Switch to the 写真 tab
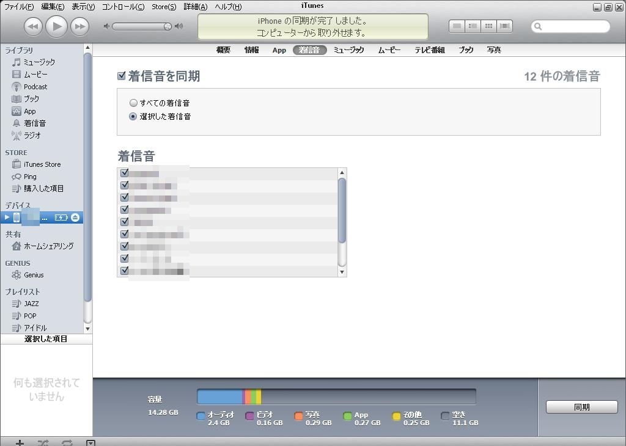 [x=494, y=50]
